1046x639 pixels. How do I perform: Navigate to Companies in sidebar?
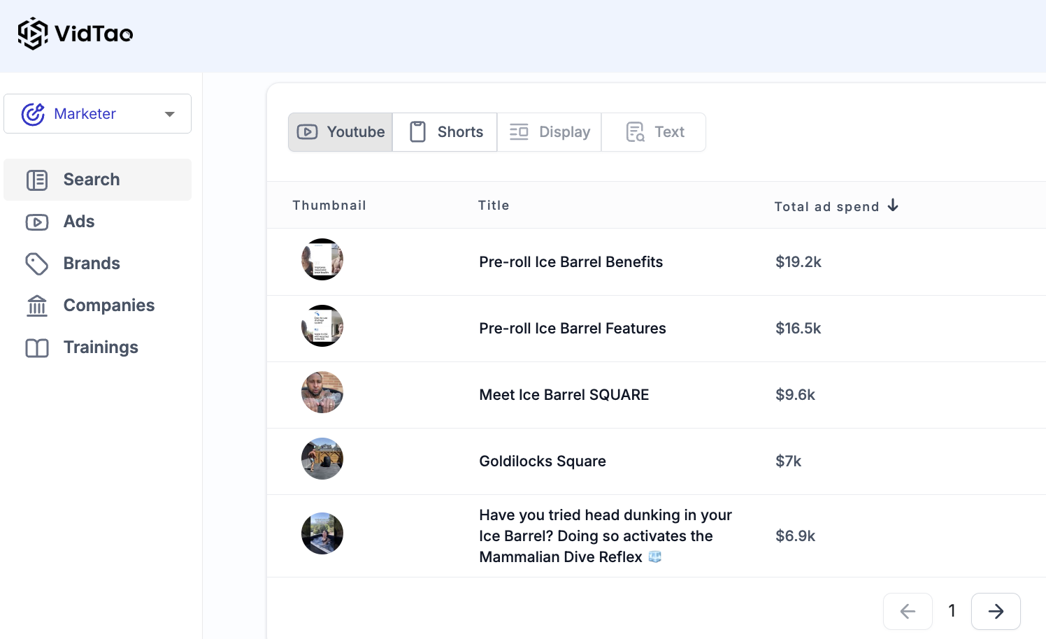pyautogui.click(x=97, y=306)
